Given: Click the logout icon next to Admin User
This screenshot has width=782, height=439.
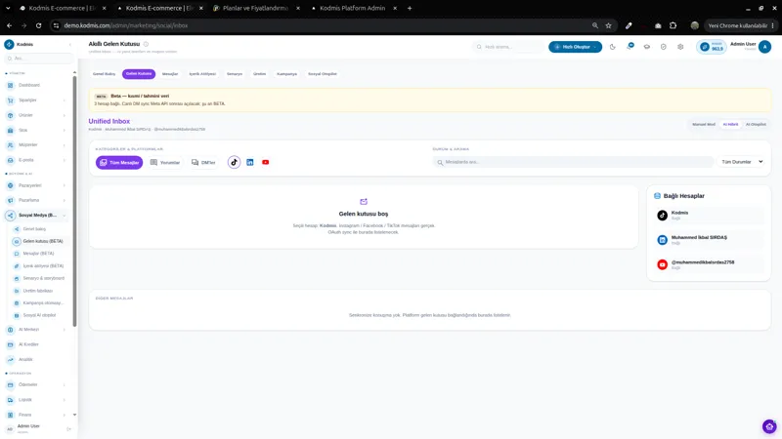Looking at the screenshot, I should 68,428.
